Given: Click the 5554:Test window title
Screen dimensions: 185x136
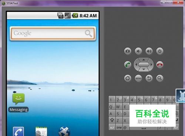Looking at the screenshot, I should (12, 3).
